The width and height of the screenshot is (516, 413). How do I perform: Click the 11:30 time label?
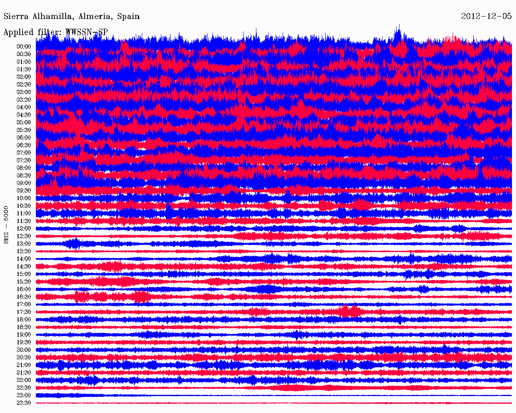(x=24, y=221)
